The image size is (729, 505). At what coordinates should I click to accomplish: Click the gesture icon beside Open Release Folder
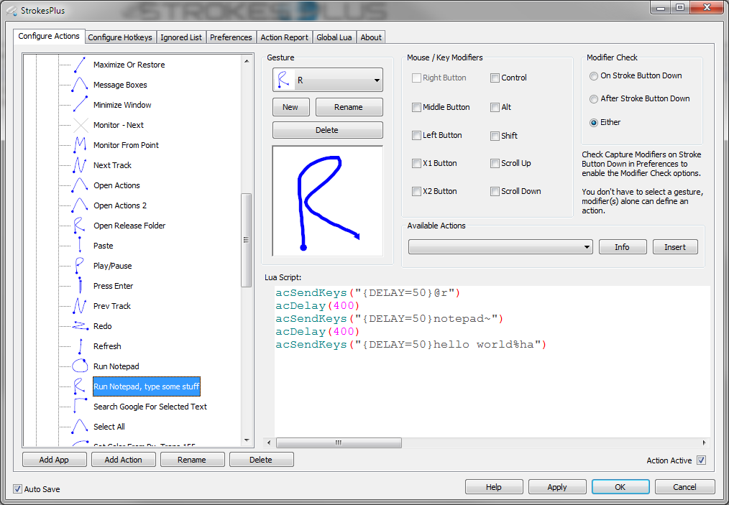coord(80,226)
